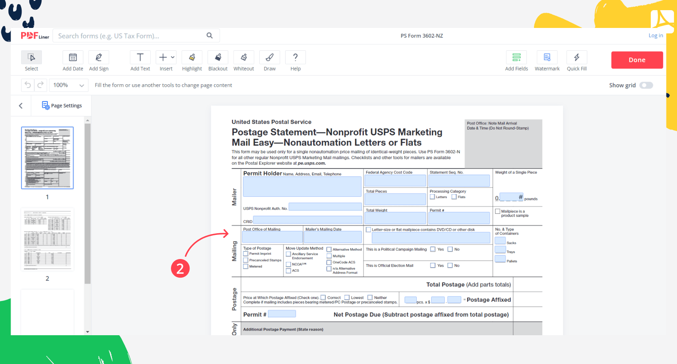Image resolution: width=677 pixels, height=364 pixels.
Task: Select page 2 thumbnail
Action: (47, 239)
